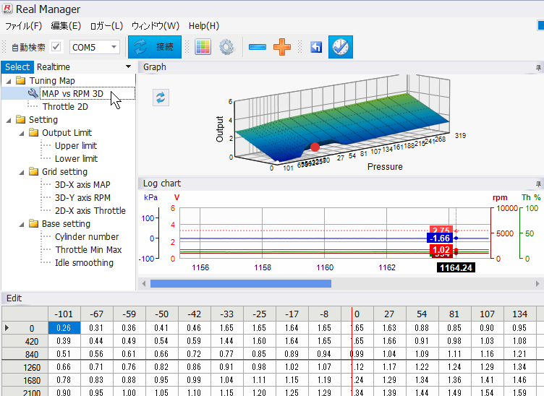Screen dimensions: 544x396
Task: Collapse the Grid setting node
Action: coord(21,172)
